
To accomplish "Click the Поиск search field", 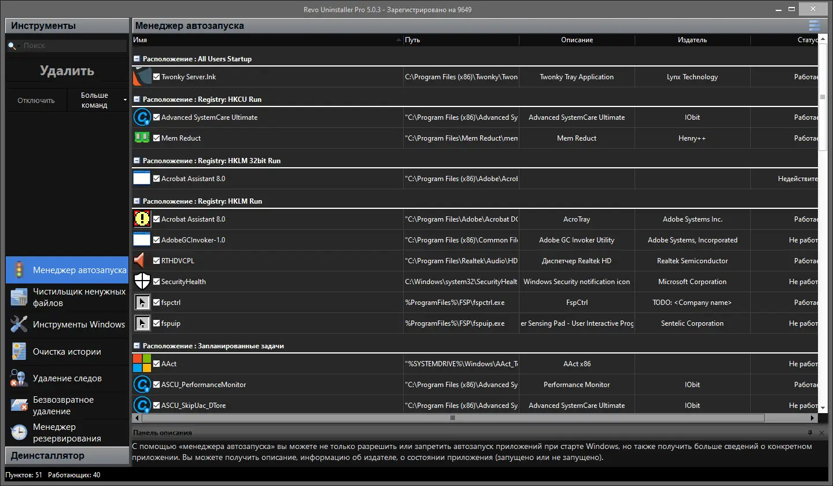I will (74, 46).
